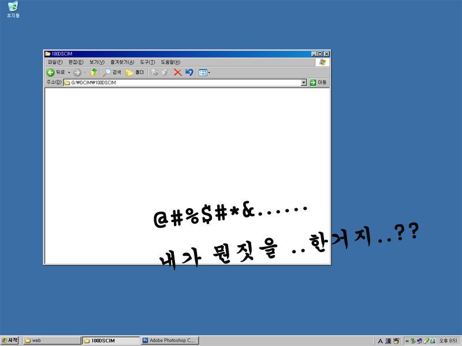Switch to the 'web' taskbar window
462x346 pixels.
coord(52,341)
